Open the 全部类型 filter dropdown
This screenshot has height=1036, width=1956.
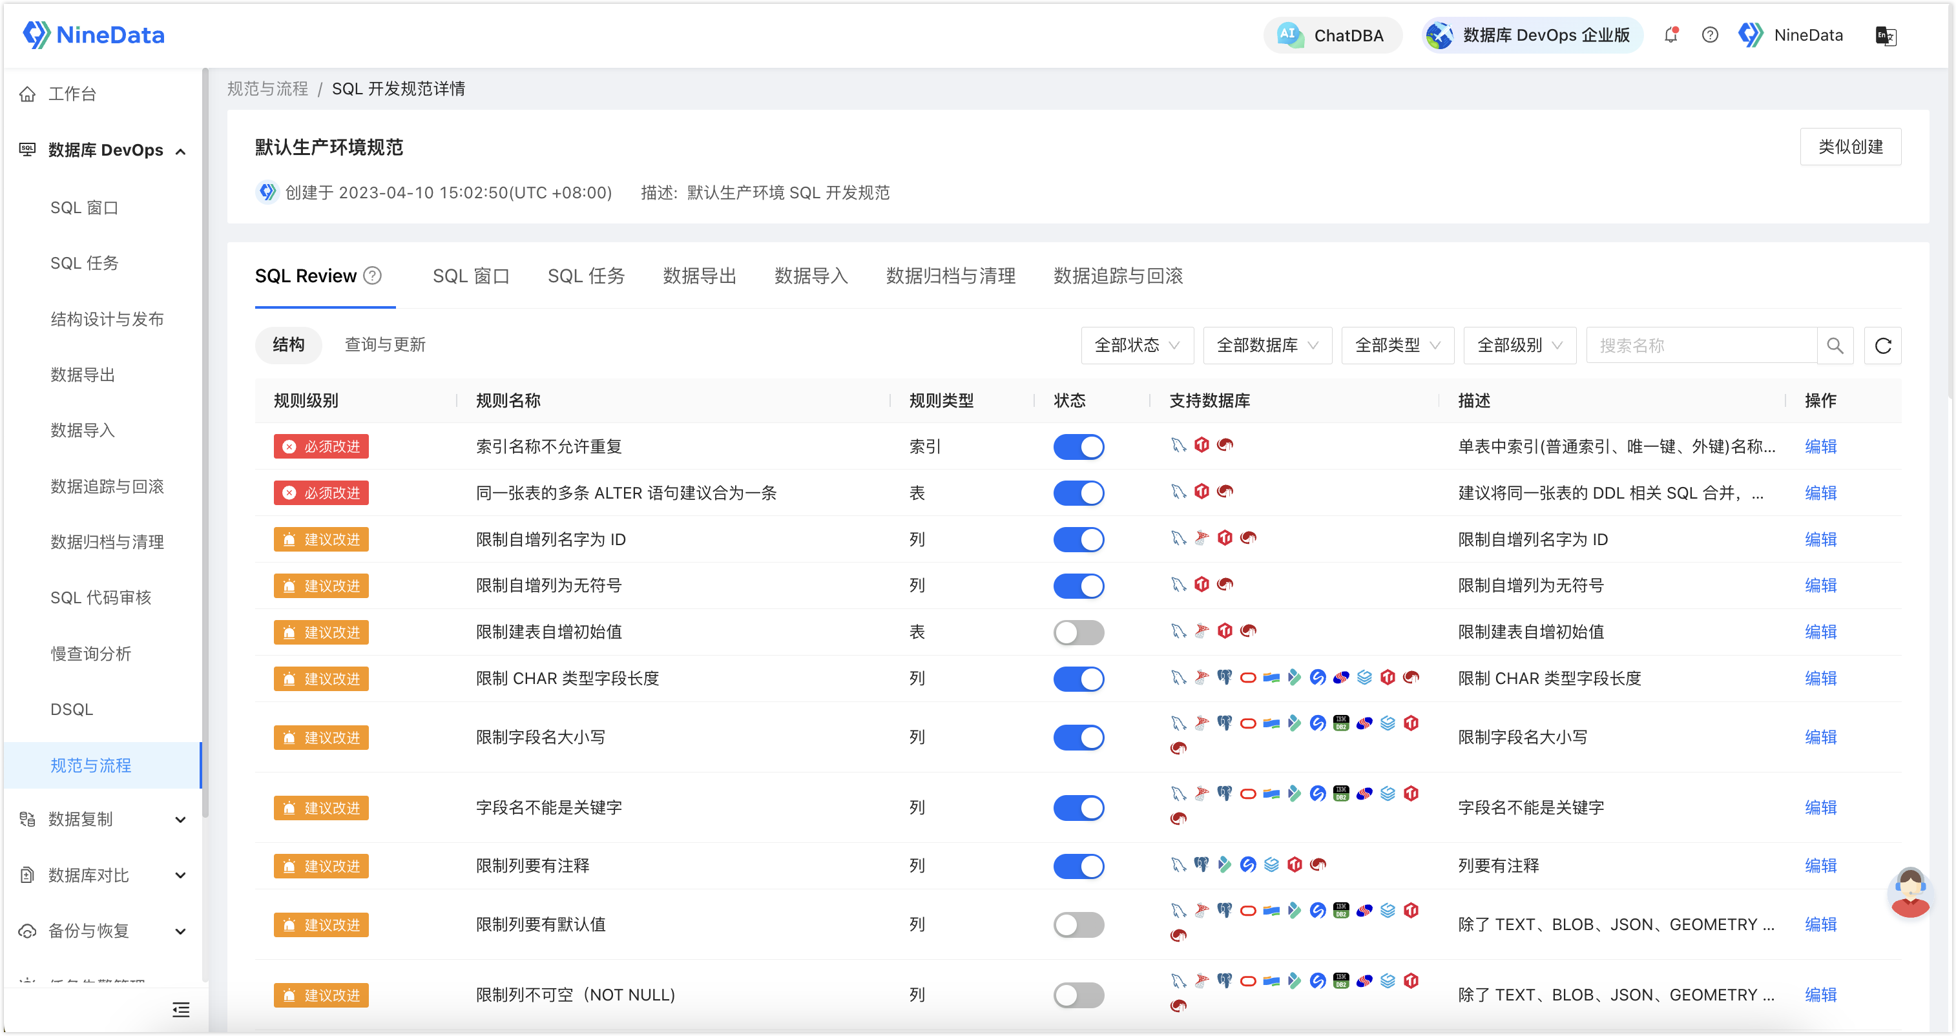pyautogui.click(x=1397, y=346)
